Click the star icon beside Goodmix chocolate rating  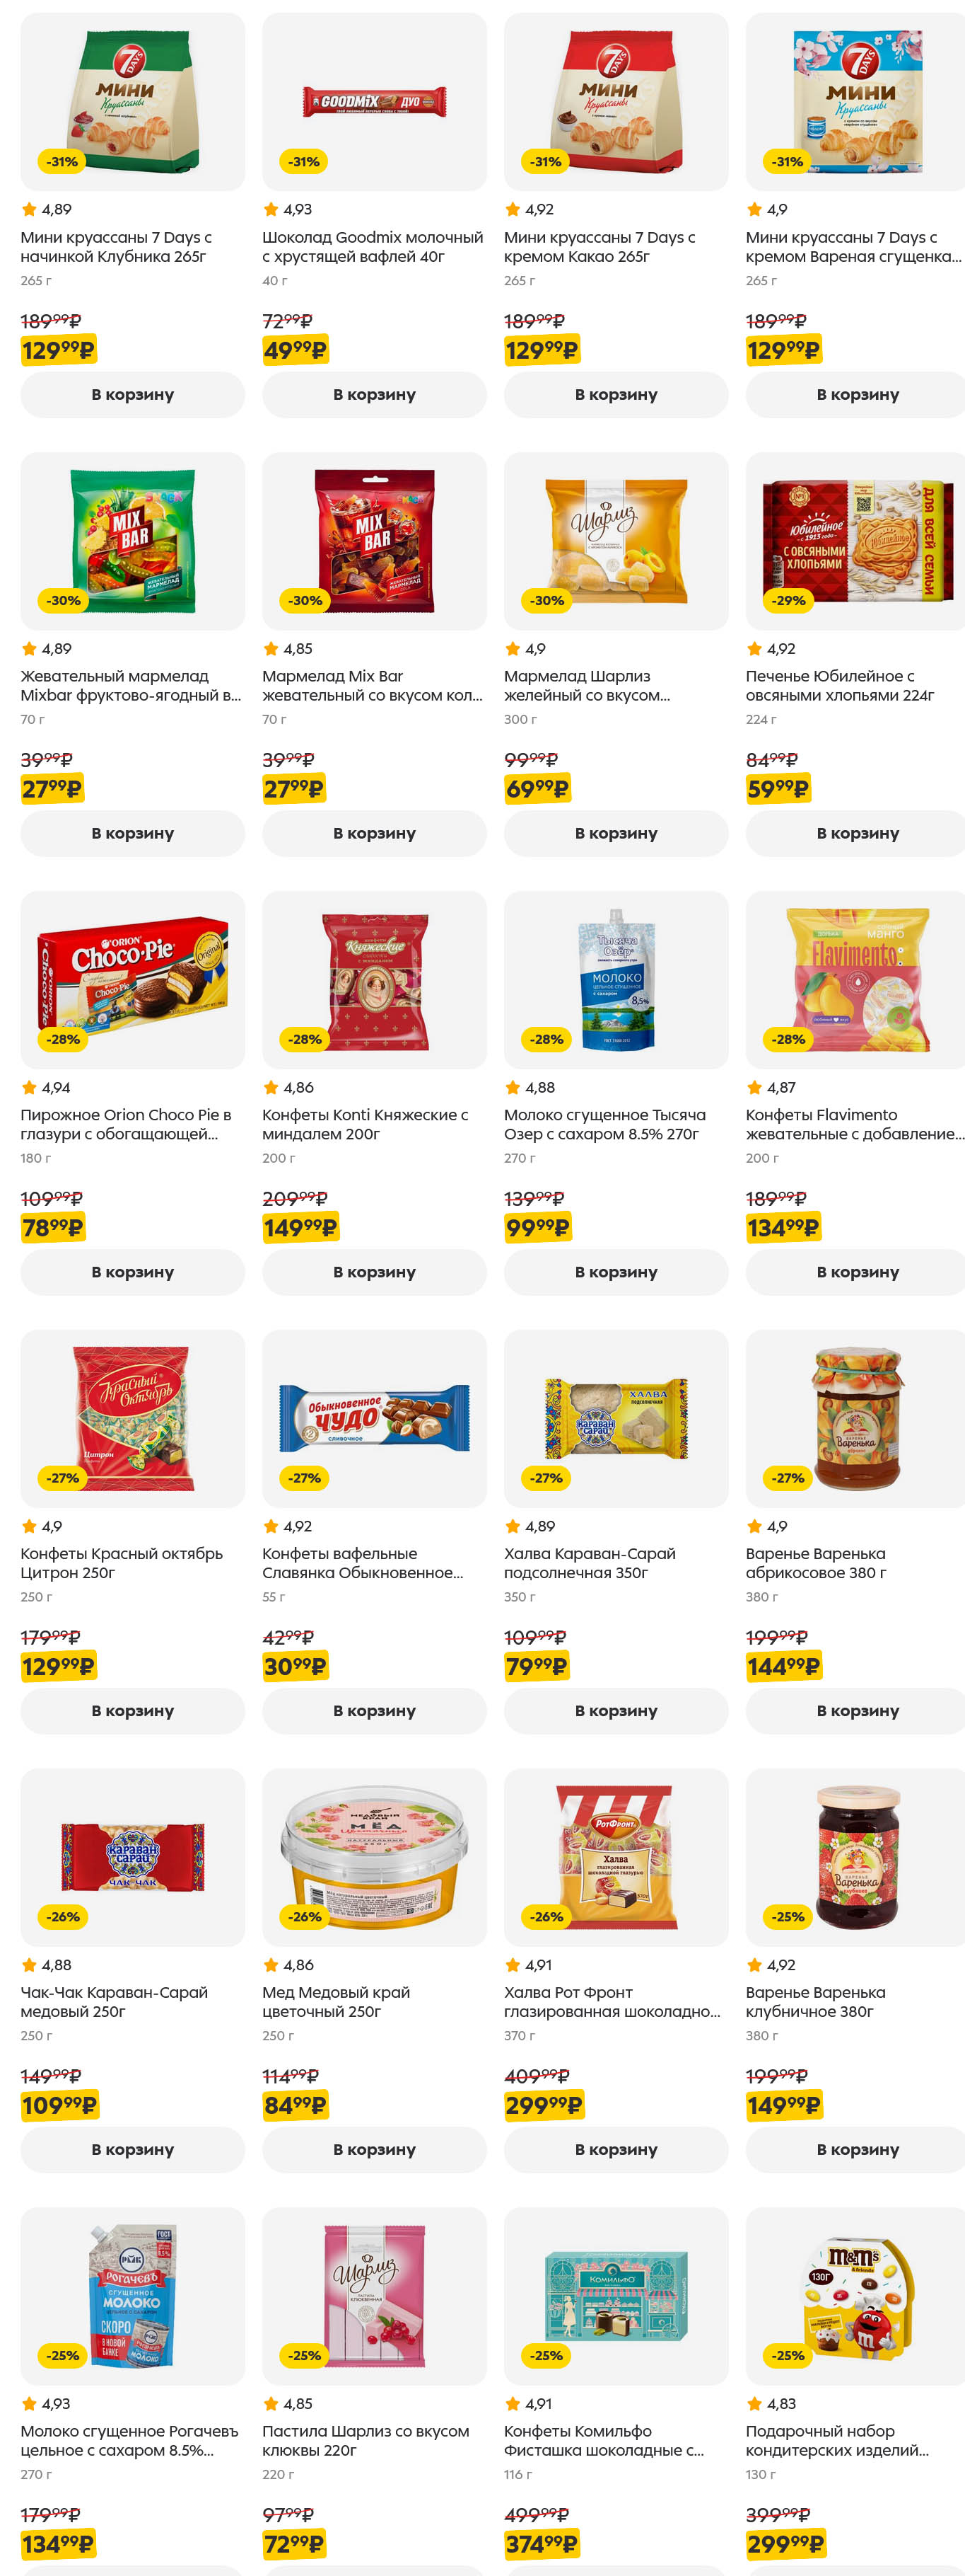[271, 209]
